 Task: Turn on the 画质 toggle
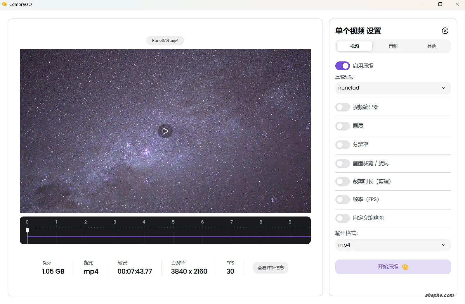point(342,126)
